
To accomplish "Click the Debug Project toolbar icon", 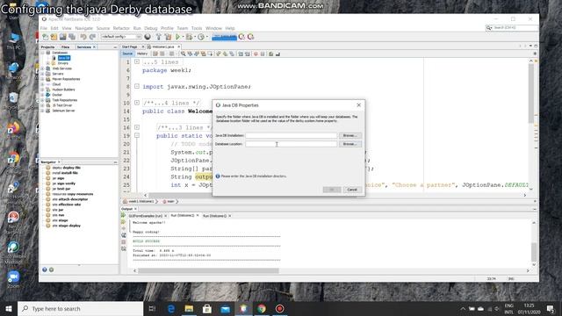I will click(x=189, y=37).
